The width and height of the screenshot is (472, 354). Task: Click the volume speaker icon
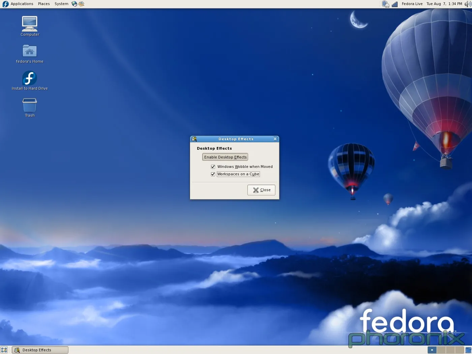[x=468, y=4]
